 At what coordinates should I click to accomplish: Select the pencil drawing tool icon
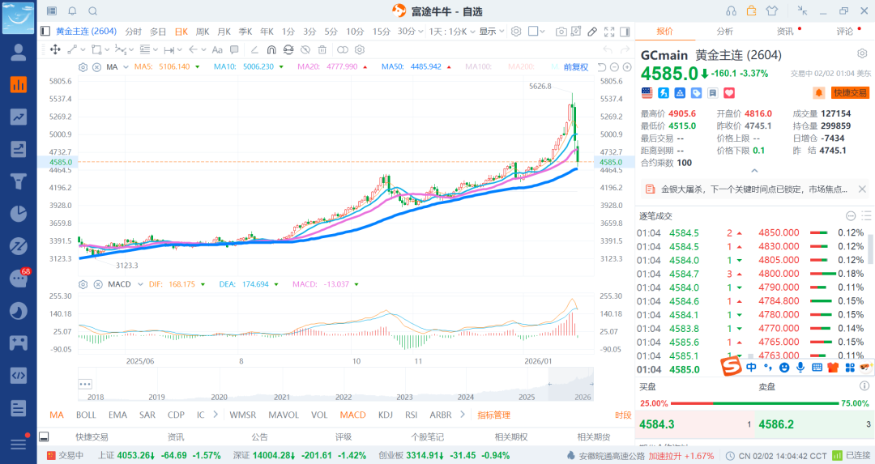point(592,32)
